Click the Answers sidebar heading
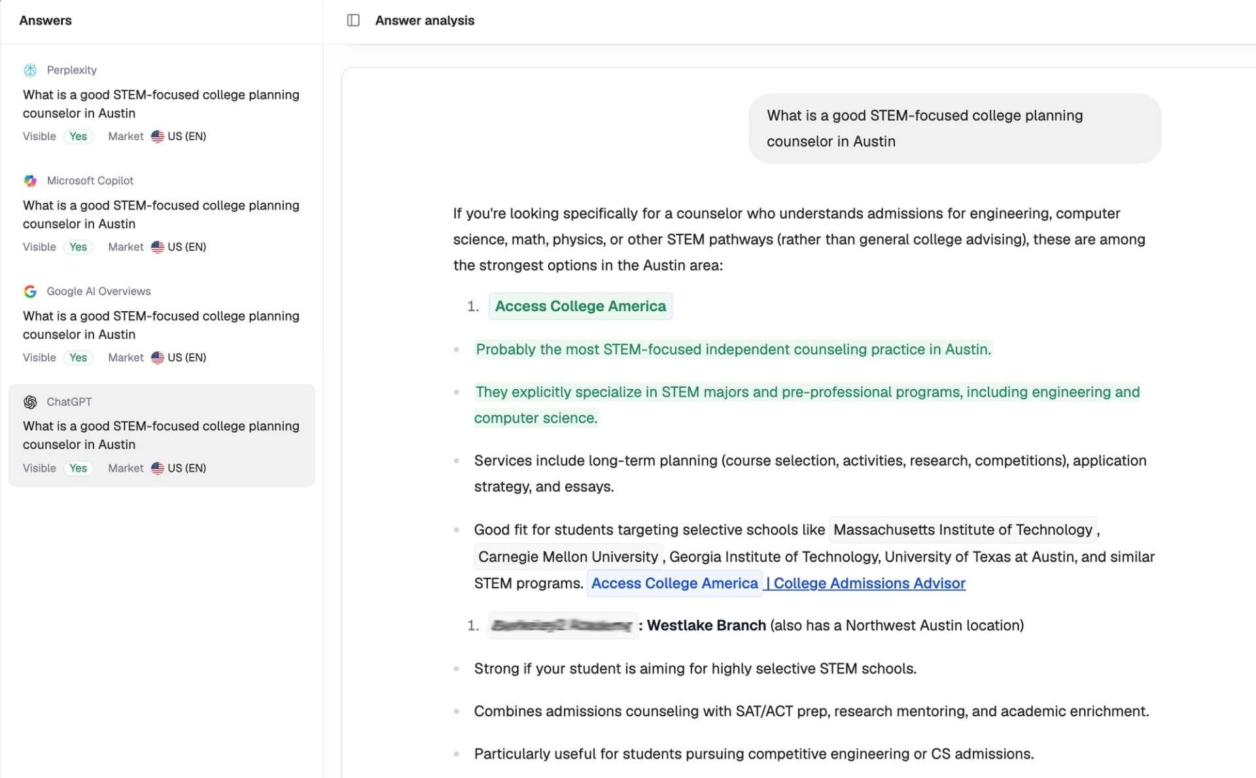Image resolution: width=1256 pixels, height=778 pixels. click(45, 20)
